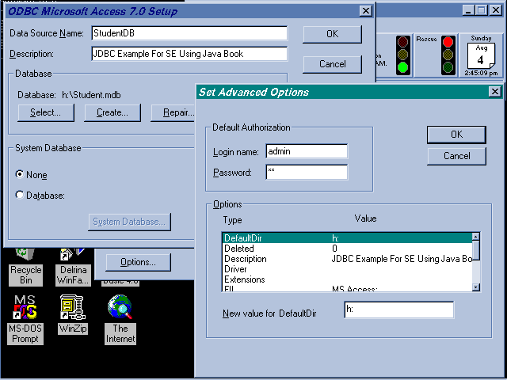This screenshot has width=507, height=380.
Task: Click the Data Source Name field
Action: [x=189, y=33]
